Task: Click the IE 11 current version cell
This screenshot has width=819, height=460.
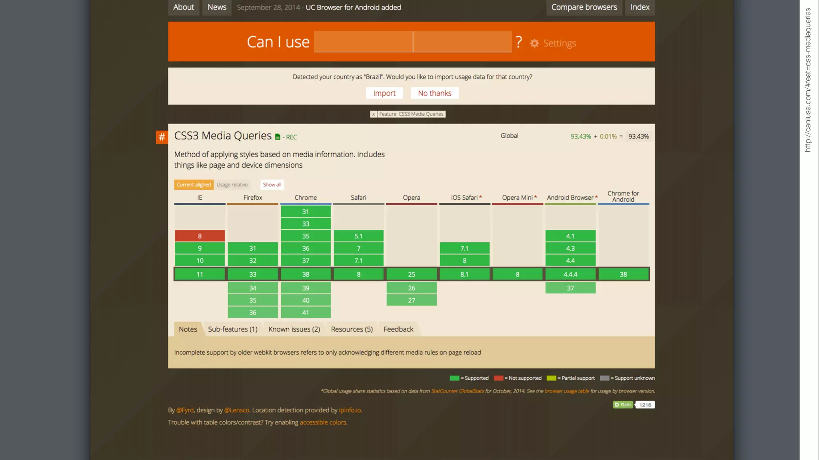Action: (x=200, y=274)
